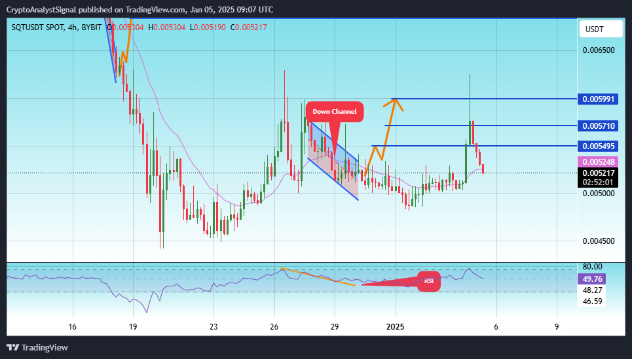Click the USDT currency button
The height and width of the screenshot is (359, 632).
tap(601, 29)
